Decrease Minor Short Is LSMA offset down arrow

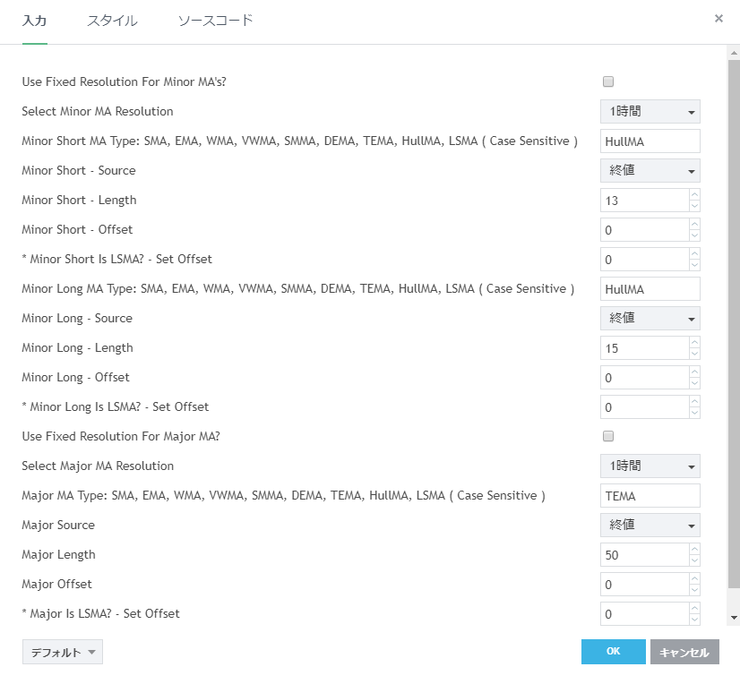(x=694, y=265)
